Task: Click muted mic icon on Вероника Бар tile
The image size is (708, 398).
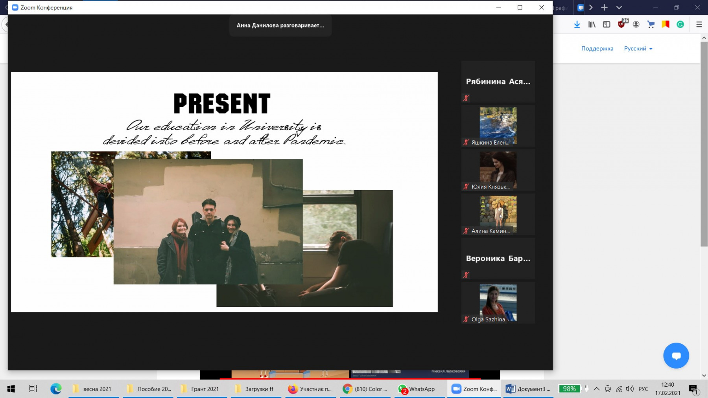Action: [x=466, y=275]
